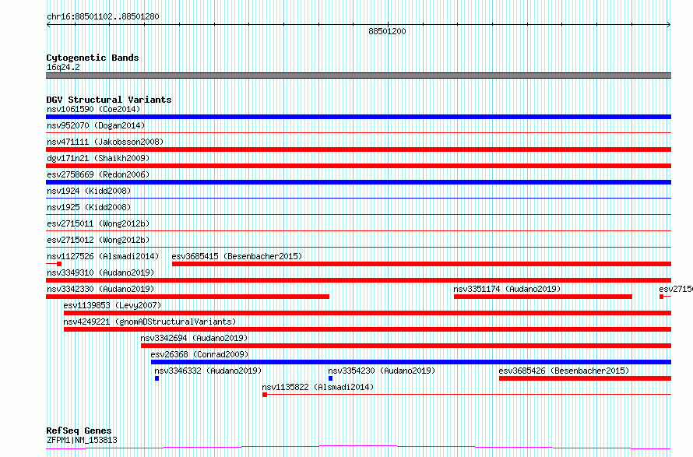Select esv1139853 (Levy2007) label
693x457 pixels.
(112, 305)
